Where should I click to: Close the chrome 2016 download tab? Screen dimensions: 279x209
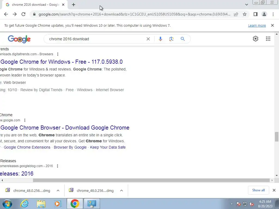point(63,5)
